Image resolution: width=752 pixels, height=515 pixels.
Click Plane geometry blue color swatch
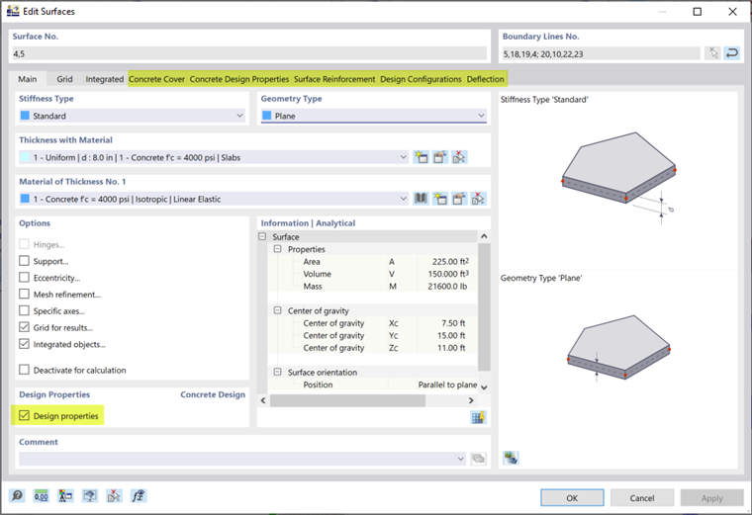tap(266, 116)
